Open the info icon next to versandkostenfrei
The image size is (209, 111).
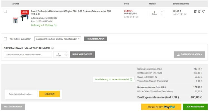click(131, 79)
